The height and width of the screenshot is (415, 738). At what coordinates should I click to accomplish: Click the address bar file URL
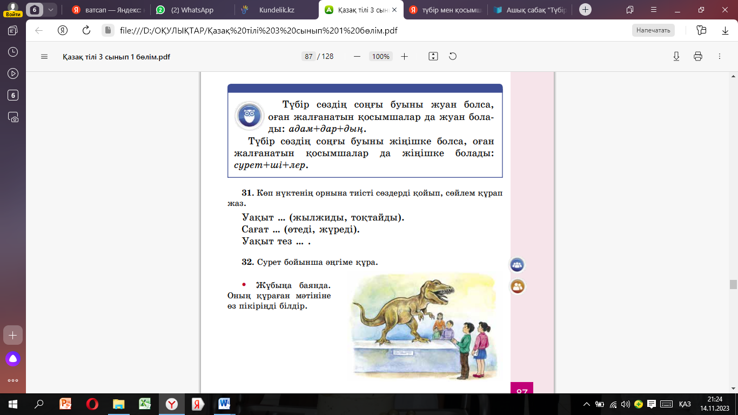tap(259, 30)
